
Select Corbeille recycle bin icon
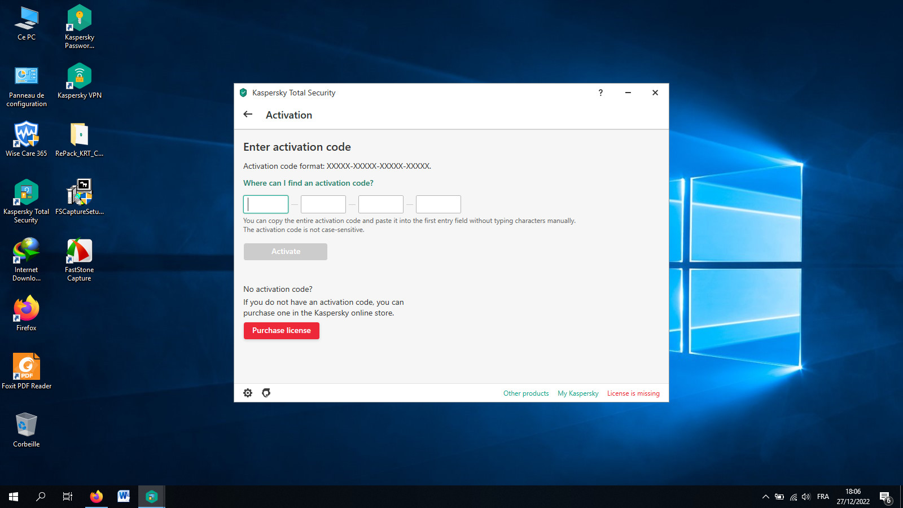coord(27,430)
